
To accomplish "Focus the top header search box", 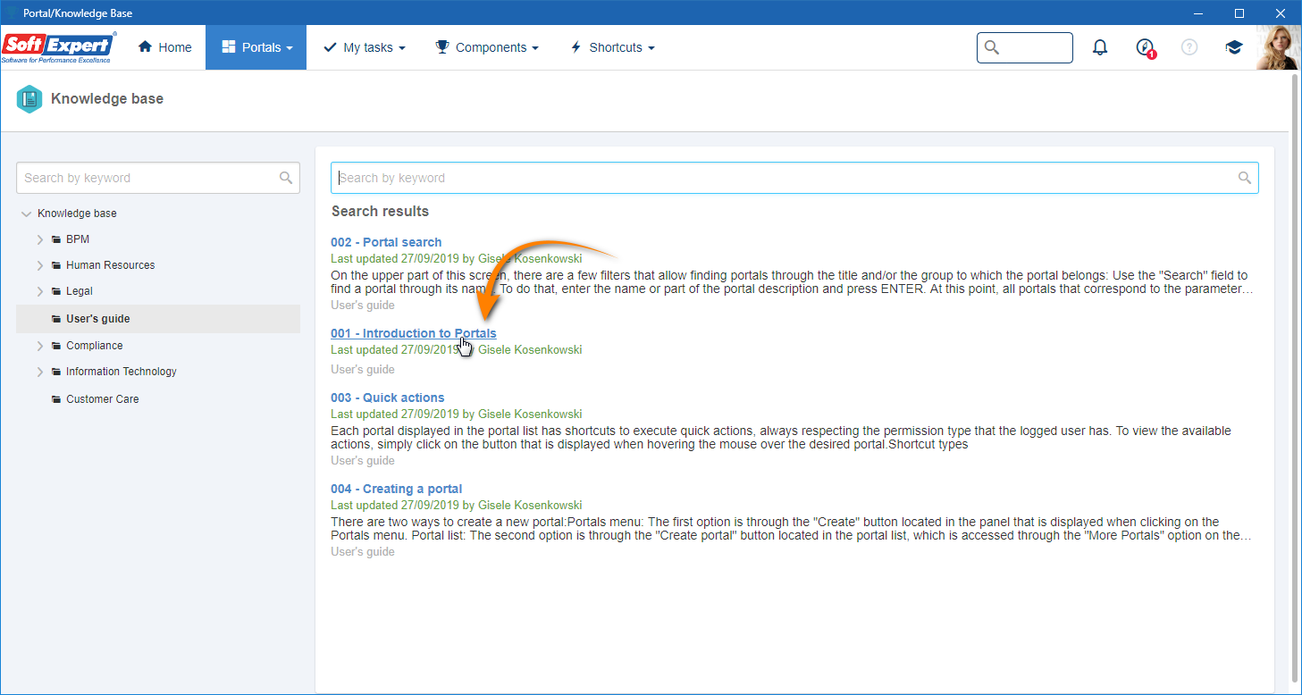I will (1025, 47).
